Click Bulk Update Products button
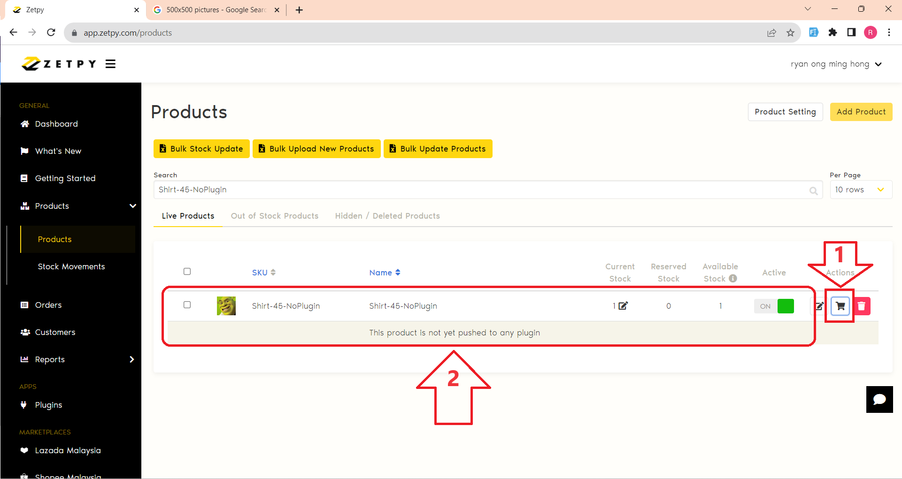The image size is (902, 479). [438, 149]
